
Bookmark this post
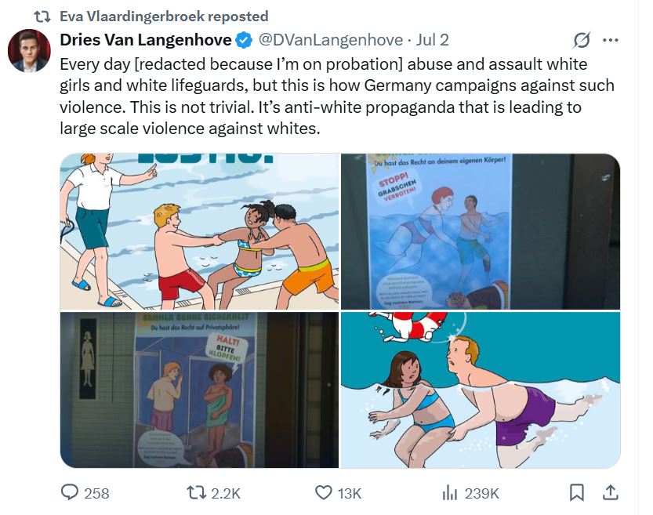pos(576,493)
